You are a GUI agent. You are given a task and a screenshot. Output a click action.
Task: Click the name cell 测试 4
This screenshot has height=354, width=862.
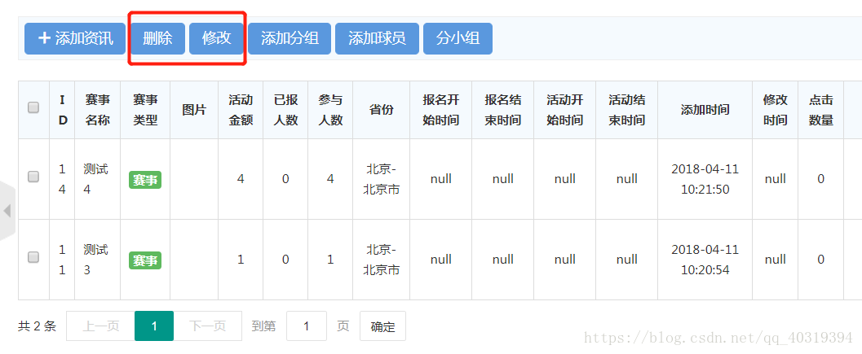coord(95,179)
